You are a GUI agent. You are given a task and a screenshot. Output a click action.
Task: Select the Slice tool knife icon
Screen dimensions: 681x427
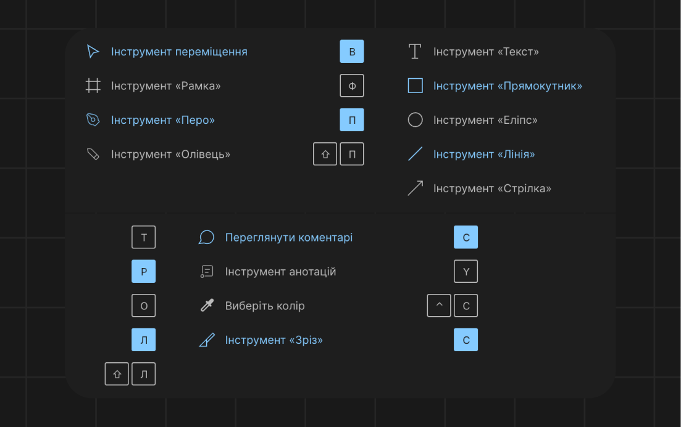click(x=206, y=340)
